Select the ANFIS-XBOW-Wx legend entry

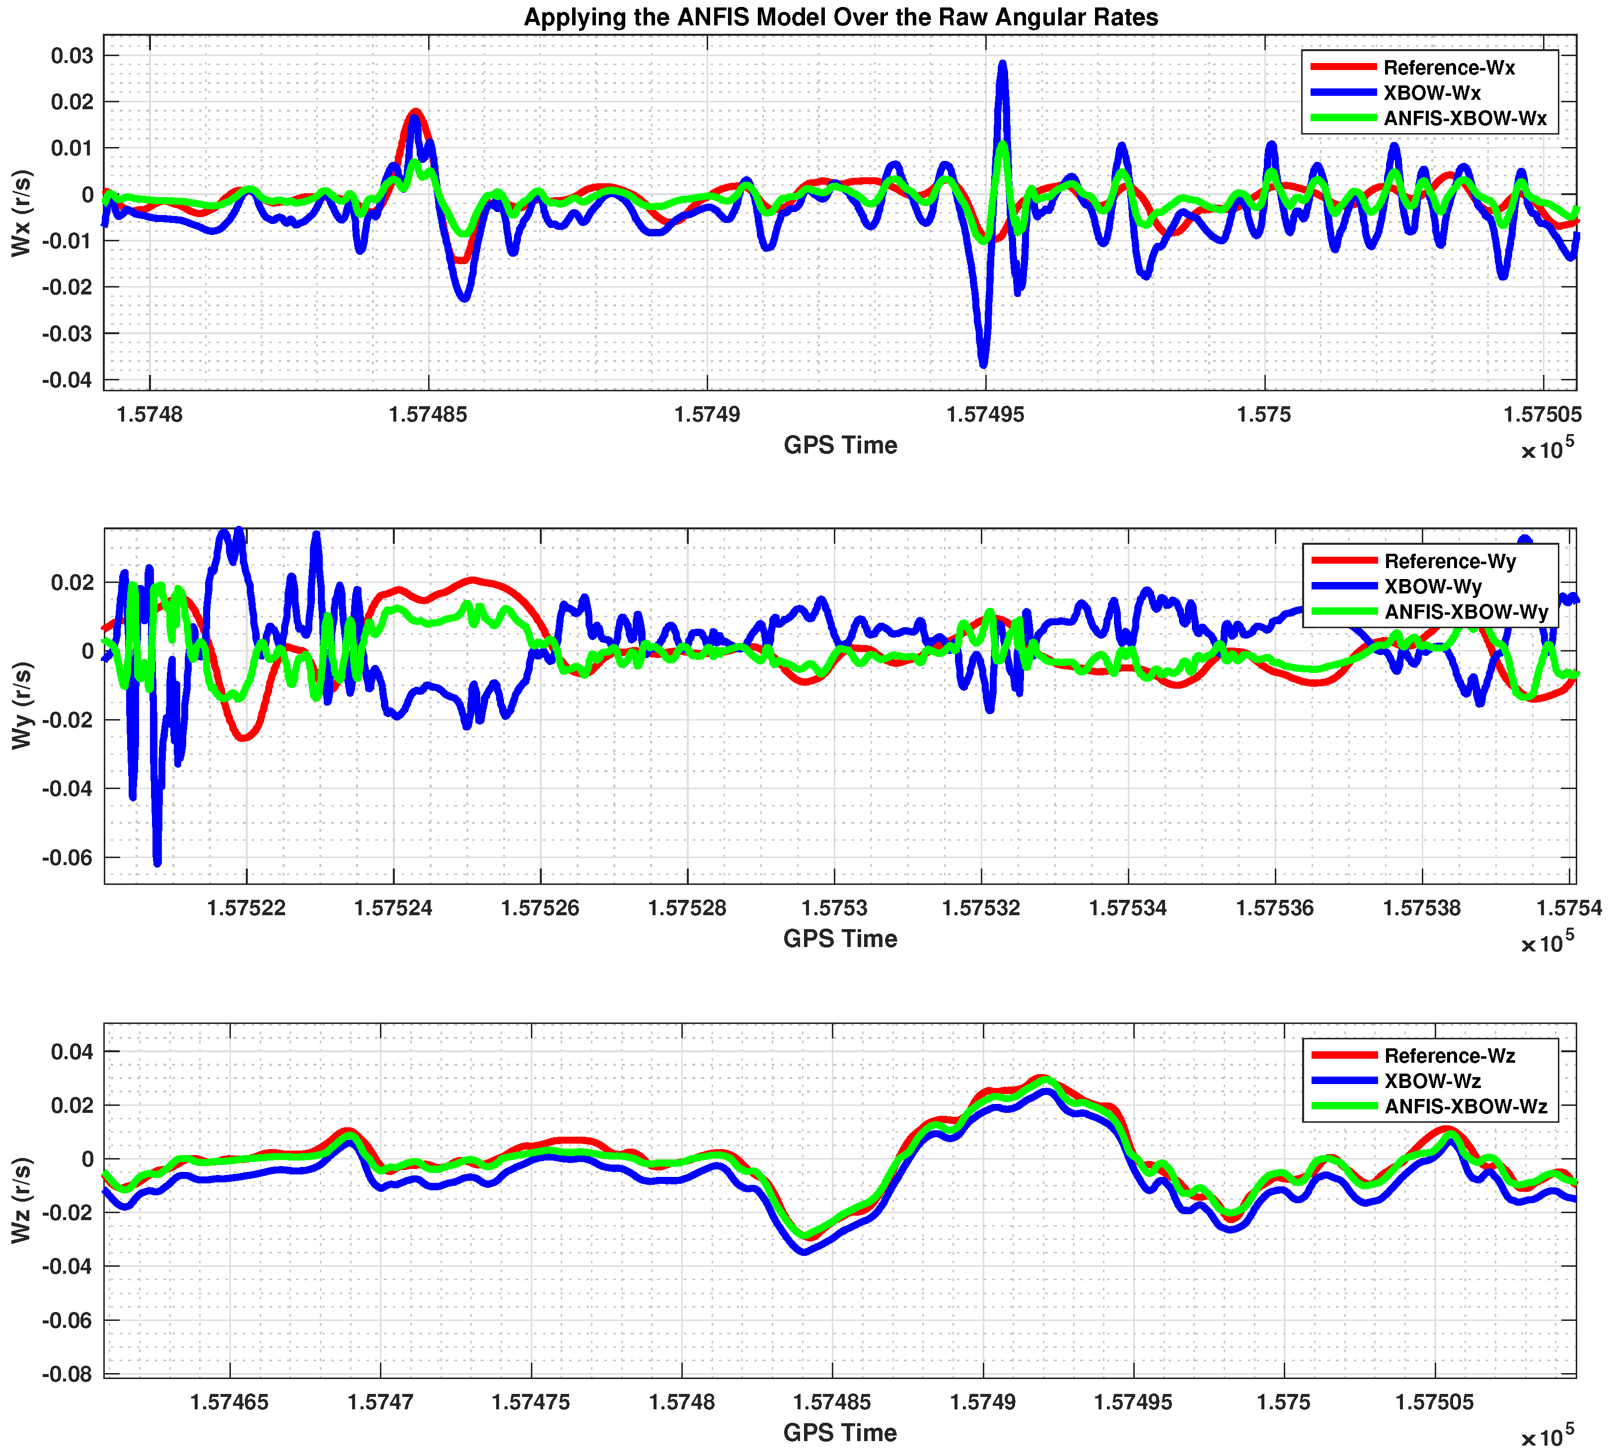(x=1465, y=119)
